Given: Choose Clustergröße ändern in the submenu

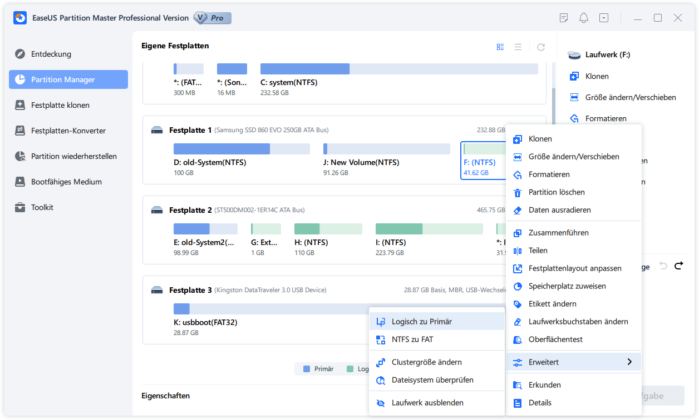Looking at the screenshot, I should pyautogui.click(x=437, y=362).
